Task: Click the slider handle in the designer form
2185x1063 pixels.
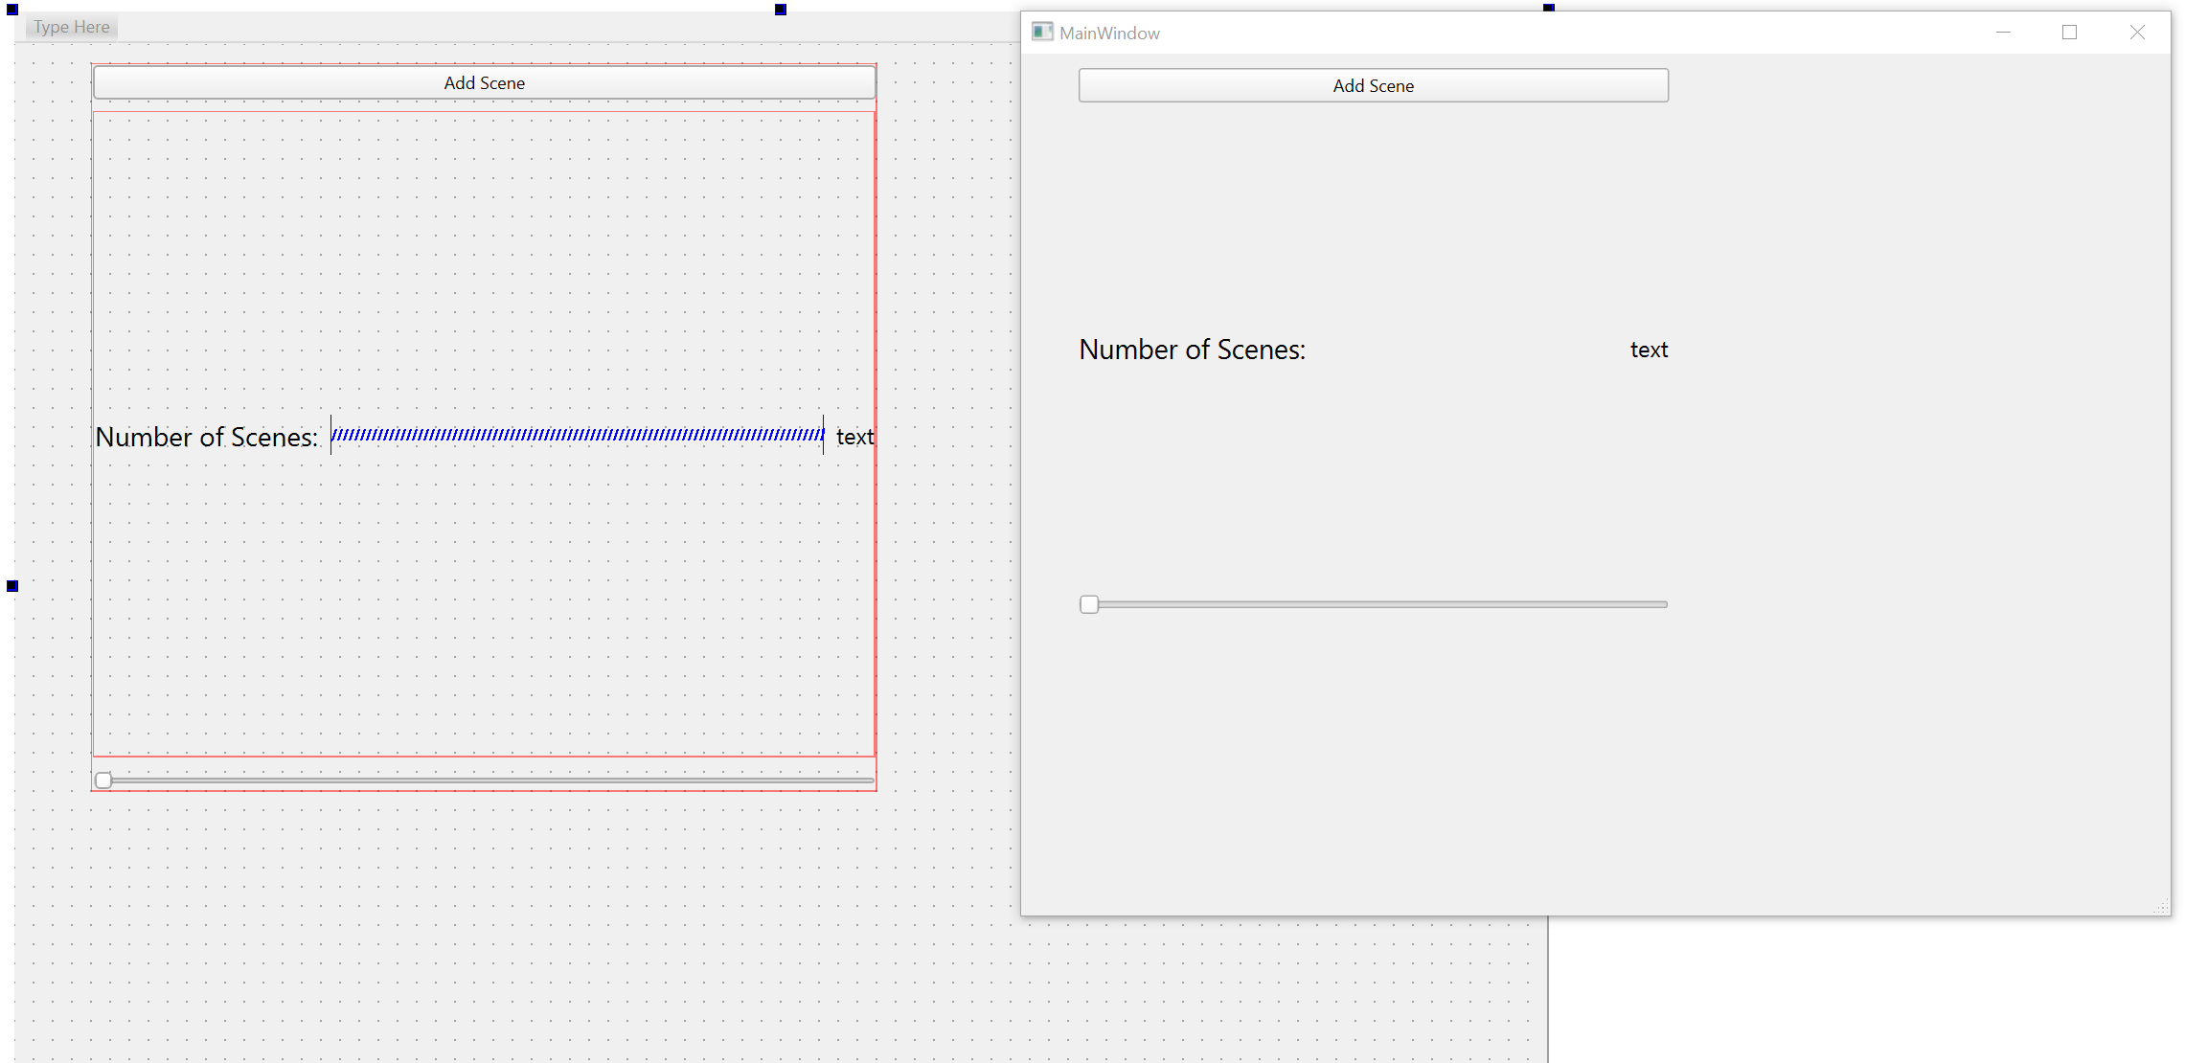Action: 103,780
